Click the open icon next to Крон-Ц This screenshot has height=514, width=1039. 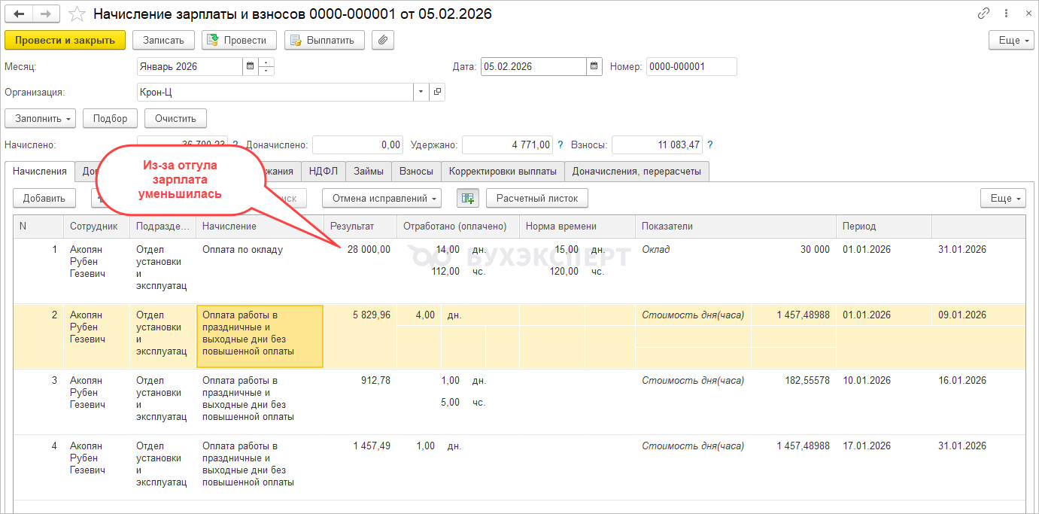[437, 92]
